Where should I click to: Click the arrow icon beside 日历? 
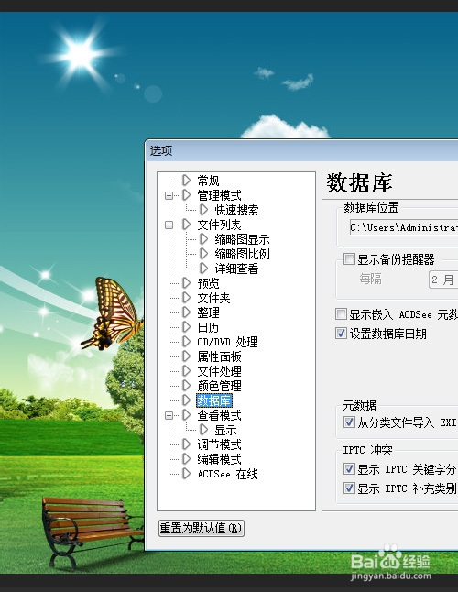[x=186, y=327]
